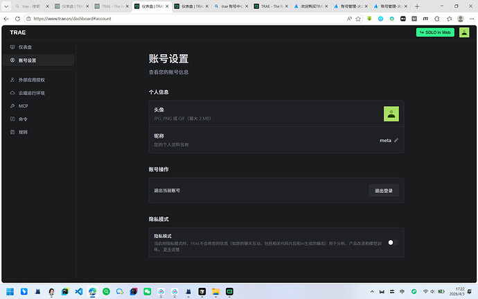Screen dimensions: 478x299
Task: Open 仪表盘 in the sidebar
Action: [x=25, y=47]
